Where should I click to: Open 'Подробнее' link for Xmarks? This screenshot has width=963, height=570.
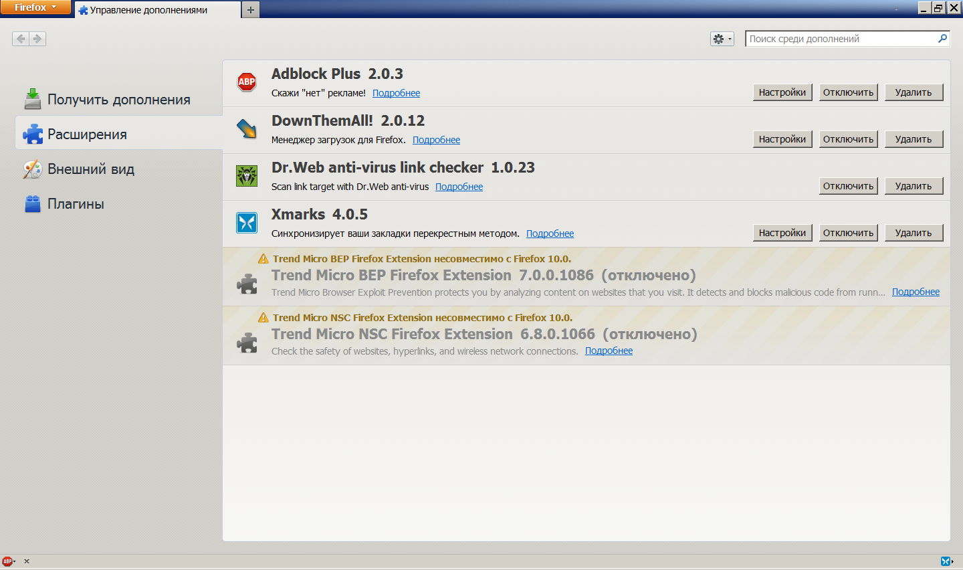click(550, 233)
